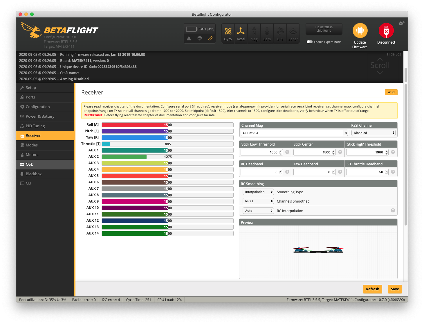The height and width of the screenshot is (324, 424).
Task: Open the Modes tab
Action: tap(46, 145)
